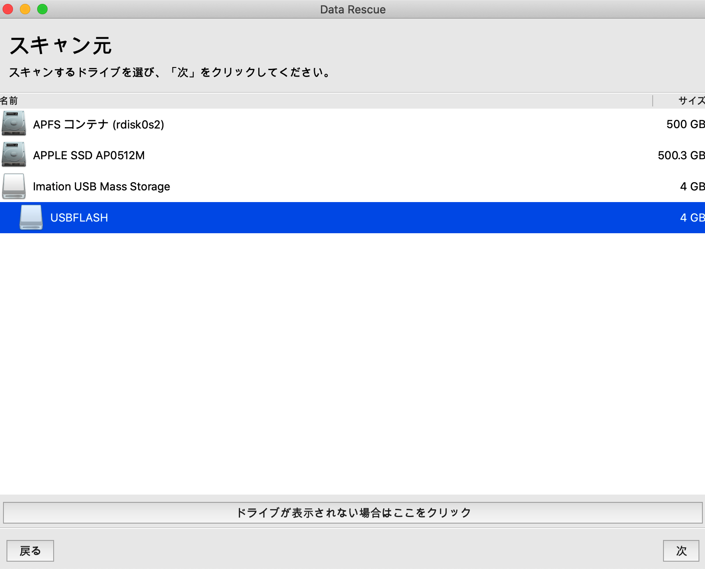Minimize the window with the yellow button
Screen dimensions: 705x569
[25, 9]
